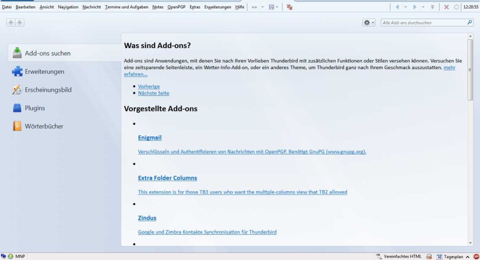The image size is (480, 260).
Task: Expand the save icon dropdown arrow
Action: pos(277,7)
